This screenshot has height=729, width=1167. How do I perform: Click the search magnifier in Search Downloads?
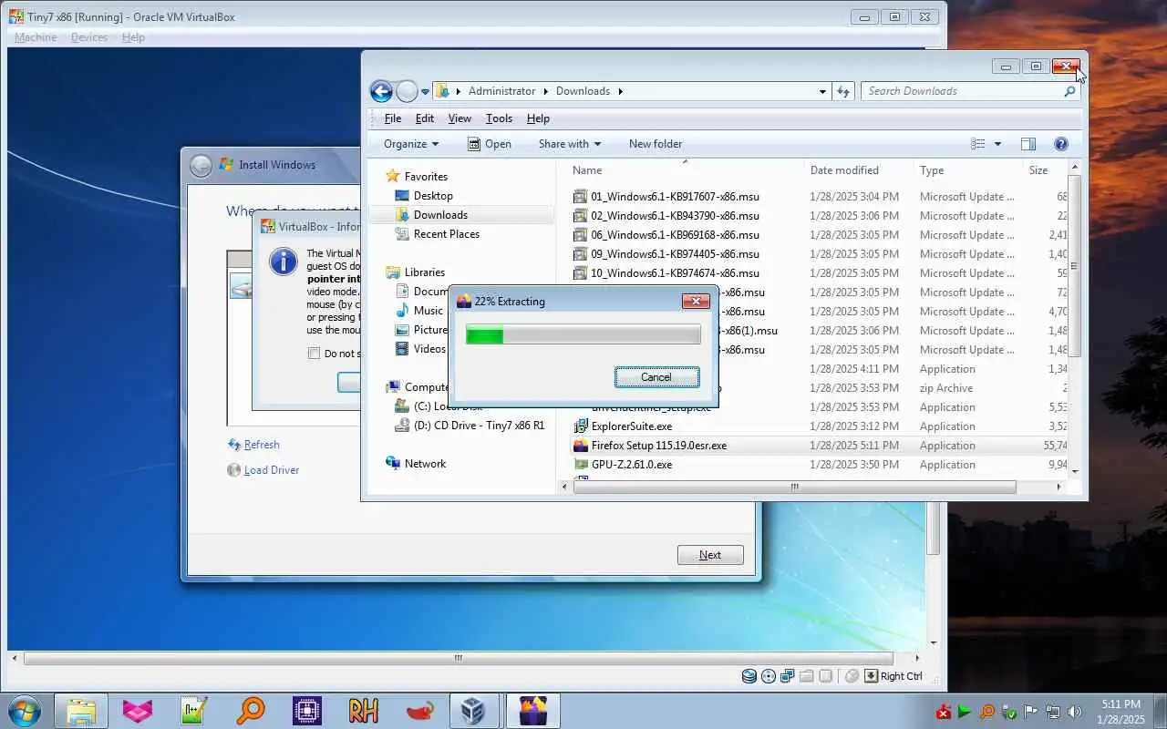(x=1070, y=91)
